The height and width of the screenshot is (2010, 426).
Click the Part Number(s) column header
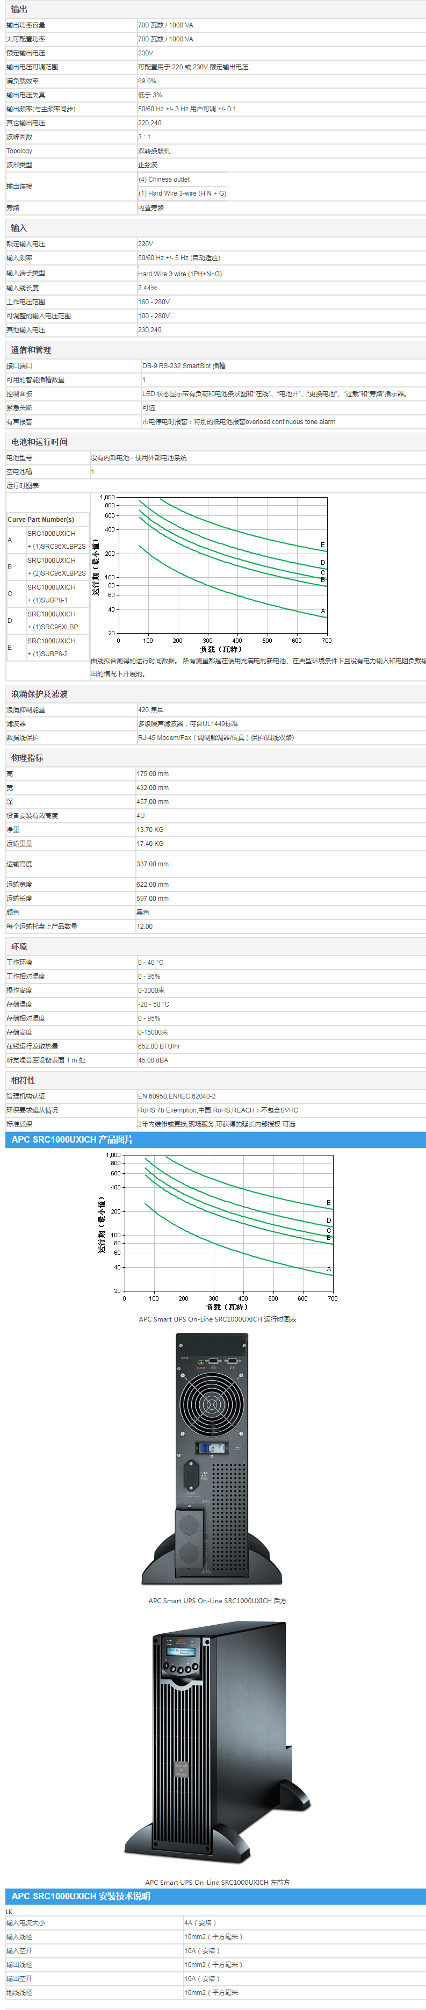point(50,520)
